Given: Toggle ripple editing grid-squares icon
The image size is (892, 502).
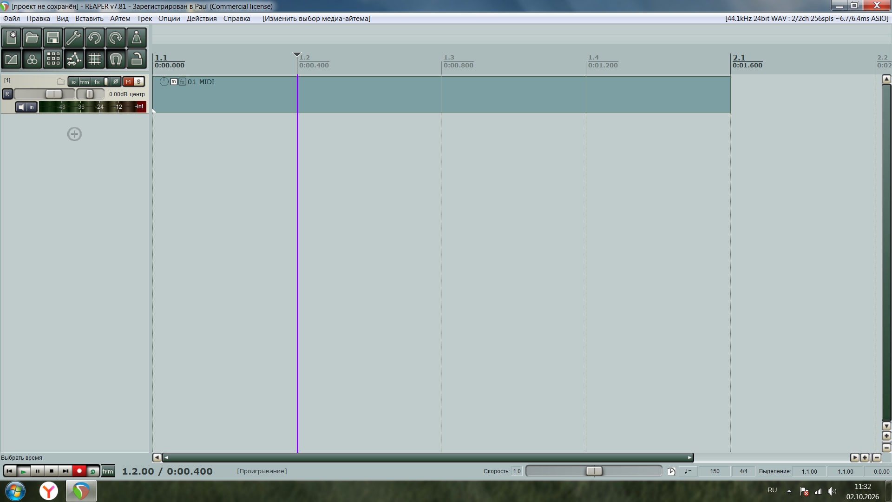Looking at the screenshot, I should 53,59.
